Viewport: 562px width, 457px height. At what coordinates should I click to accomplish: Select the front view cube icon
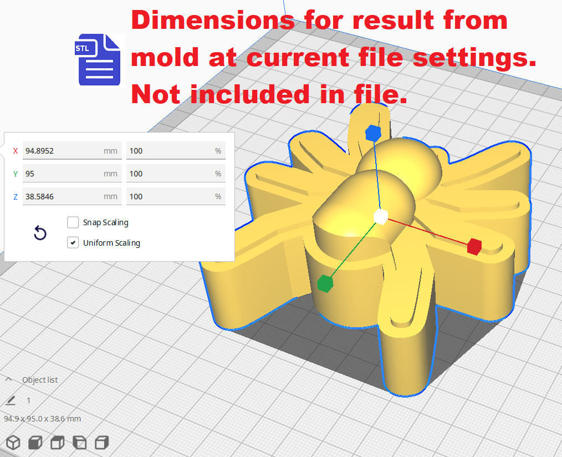coord(35,443)
